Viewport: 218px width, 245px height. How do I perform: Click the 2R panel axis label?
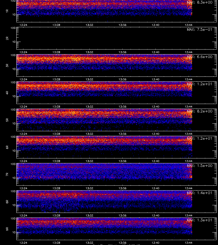(7, 38)
